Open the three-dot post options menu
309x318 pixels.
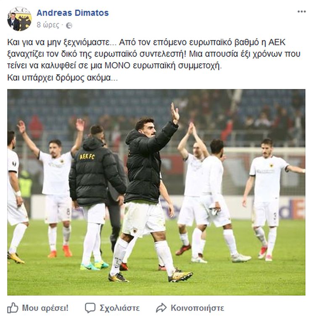click(301, 12)
